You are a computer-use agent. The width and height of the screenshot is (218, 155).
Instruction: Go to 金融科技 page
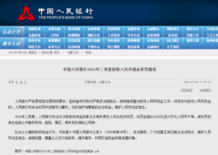(x=35, y=35)
